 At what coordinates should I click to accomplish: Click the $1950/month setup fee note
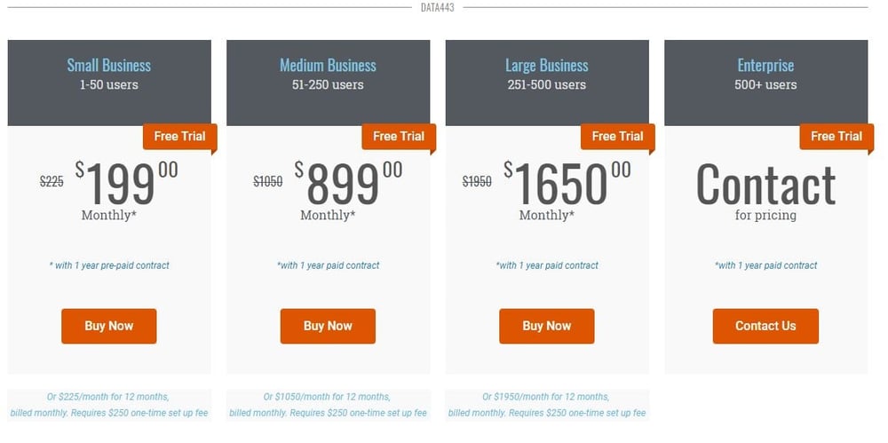click(x=547, y=405)
